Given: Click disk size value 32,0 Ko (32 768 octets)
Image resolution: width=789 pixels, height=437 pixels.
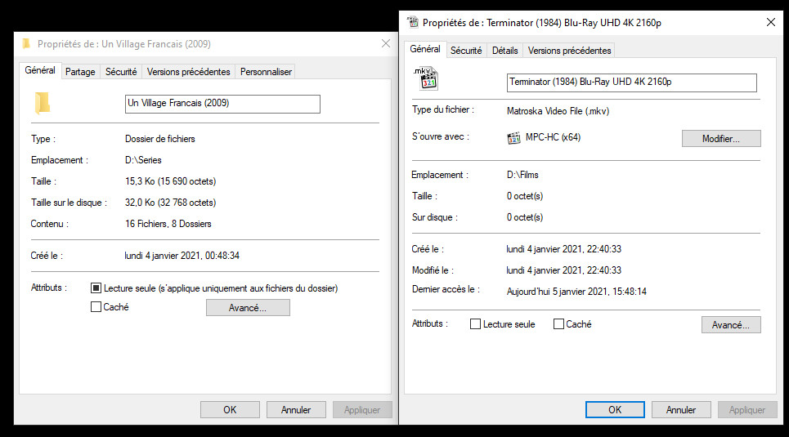Looking at the screenshot, I should 171,202.
